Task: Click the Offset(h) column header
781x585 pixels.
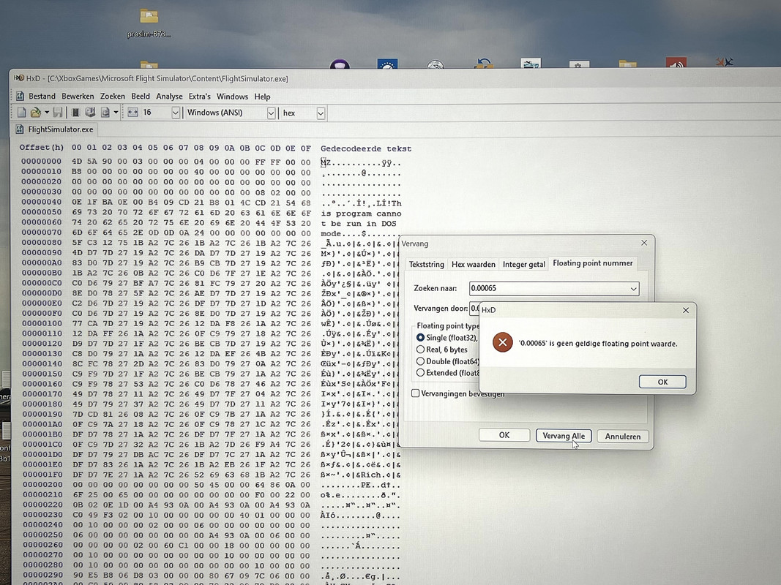Action: pos(42,147)
